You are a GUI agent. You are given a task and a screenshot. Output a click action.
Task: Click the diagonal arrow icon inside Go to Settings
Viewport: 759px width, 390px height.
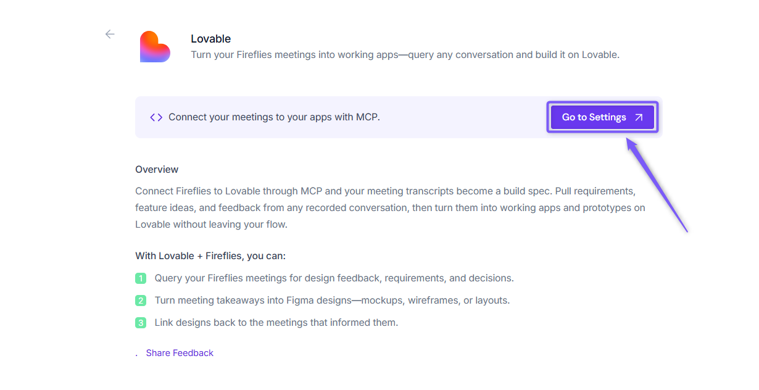pos(639,117)
